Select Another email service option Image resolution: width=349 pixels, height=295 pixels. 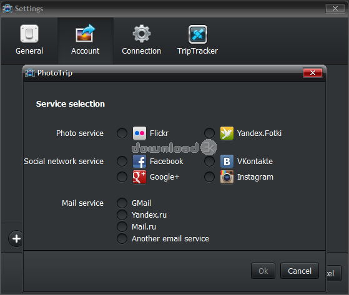pos(122,238)
